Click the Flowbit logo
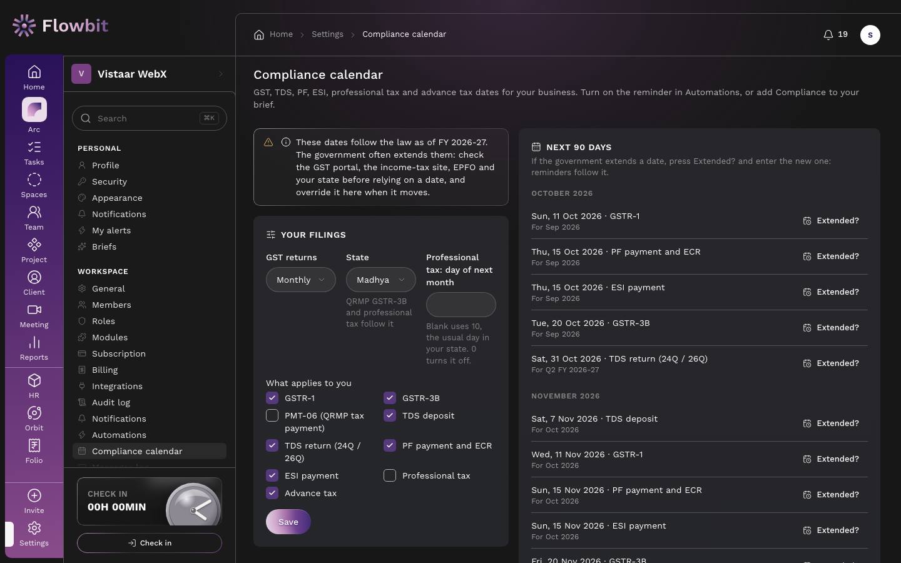This screenshot has width=901, height=563. click(x=61, y=26)
